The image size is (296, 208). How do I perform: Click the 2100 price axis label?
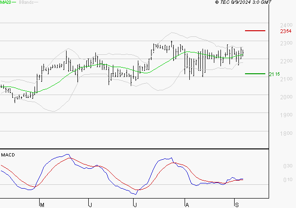(286, 79)
